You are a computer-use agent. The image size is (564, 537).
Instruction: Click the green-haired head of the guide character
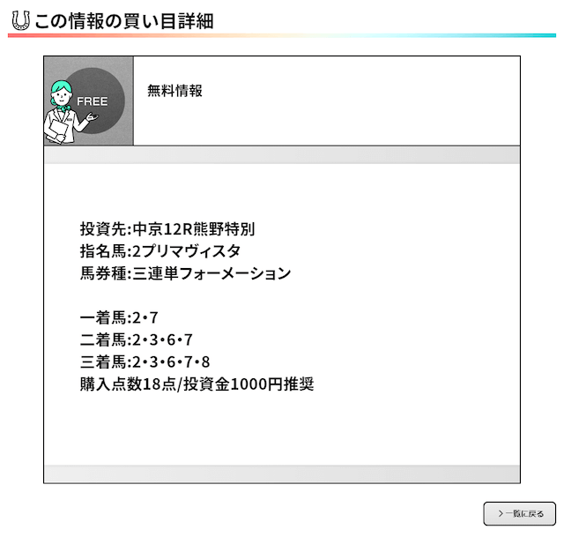point(61,93)
